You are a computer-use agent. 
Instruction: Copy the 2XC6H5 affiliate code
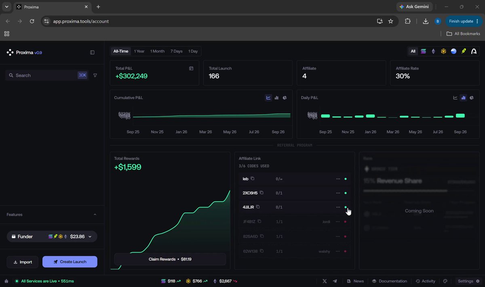[x=261, y=193]
